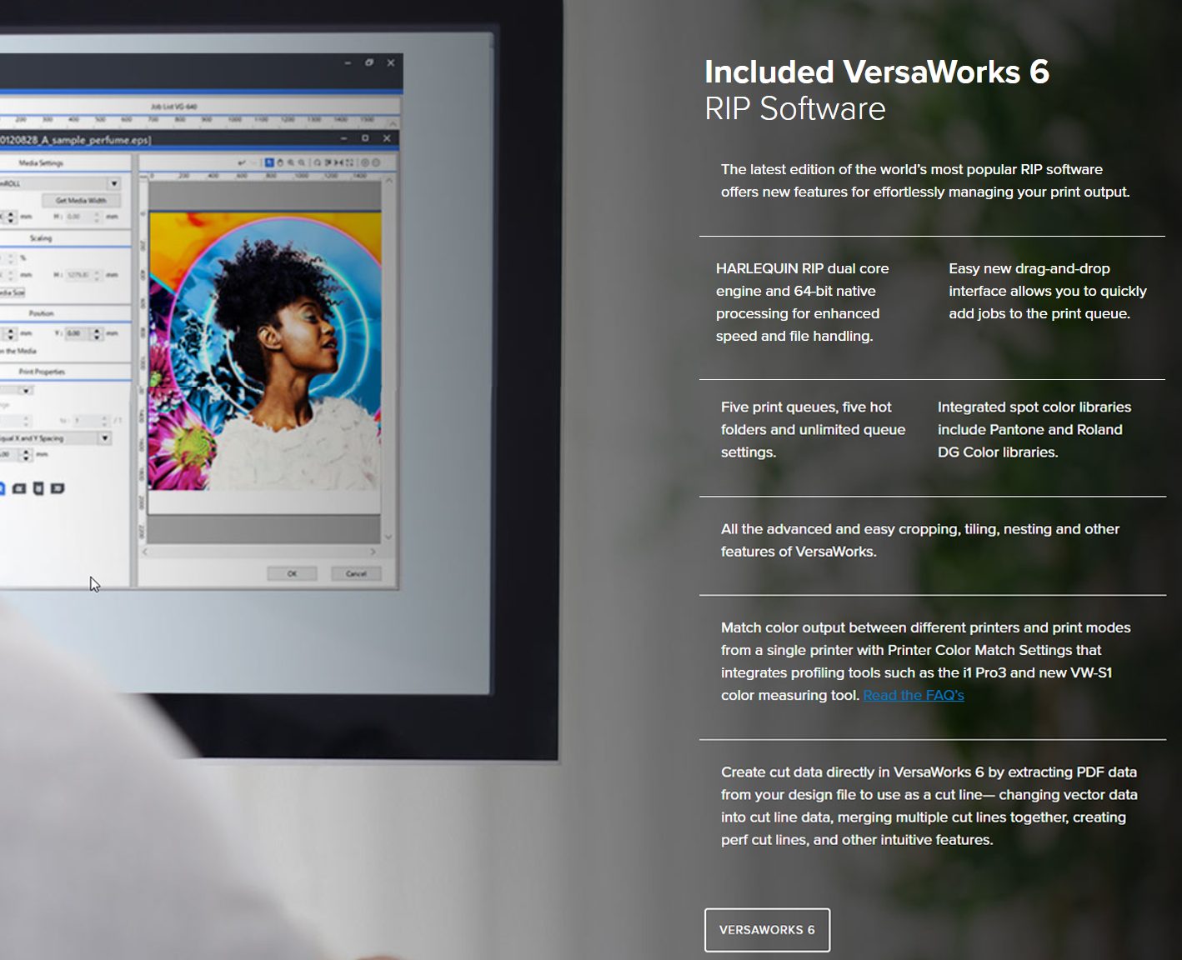Maximize the sample_perfume.eps settings dialog

point(365,138)
